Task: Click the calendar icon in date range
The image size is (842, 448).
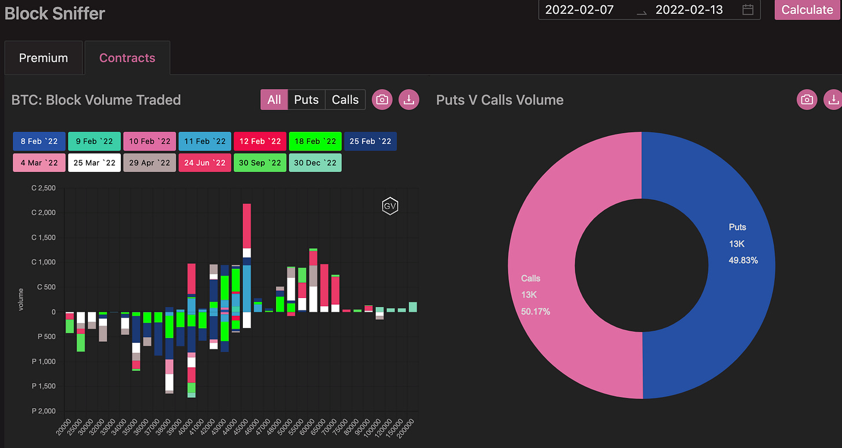Action: (748, 9)
